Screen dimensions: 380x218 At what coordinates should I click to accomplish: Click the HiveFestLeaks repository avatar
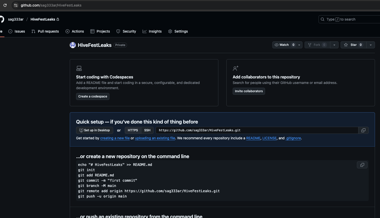[x=73, y=45]
